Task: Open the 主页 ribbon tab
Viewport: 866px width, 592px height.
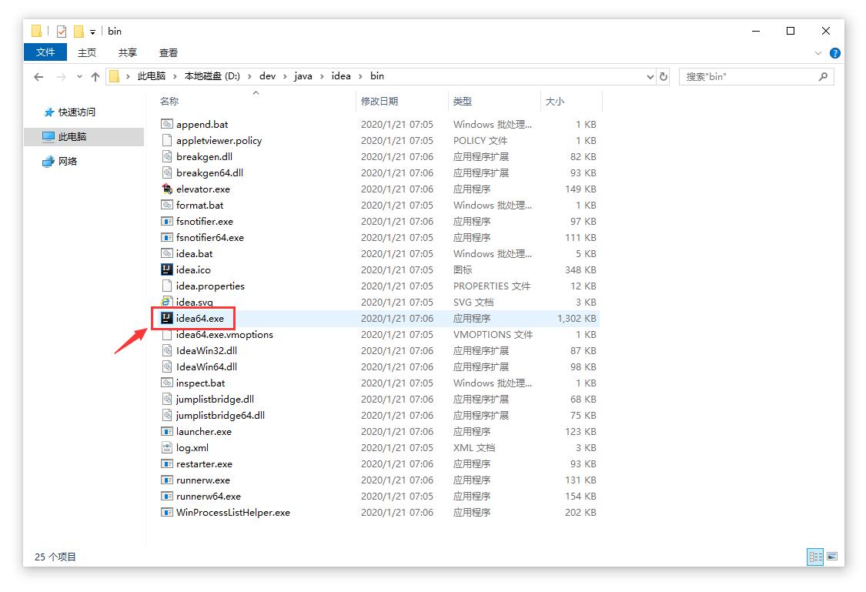Action: [x=87, y=52]
